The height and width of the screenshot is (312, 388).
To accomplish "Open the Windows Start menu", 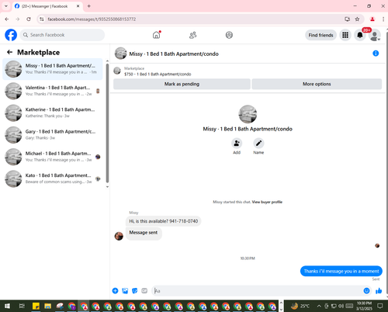I will pyautogui.click(x=7, y=307).
